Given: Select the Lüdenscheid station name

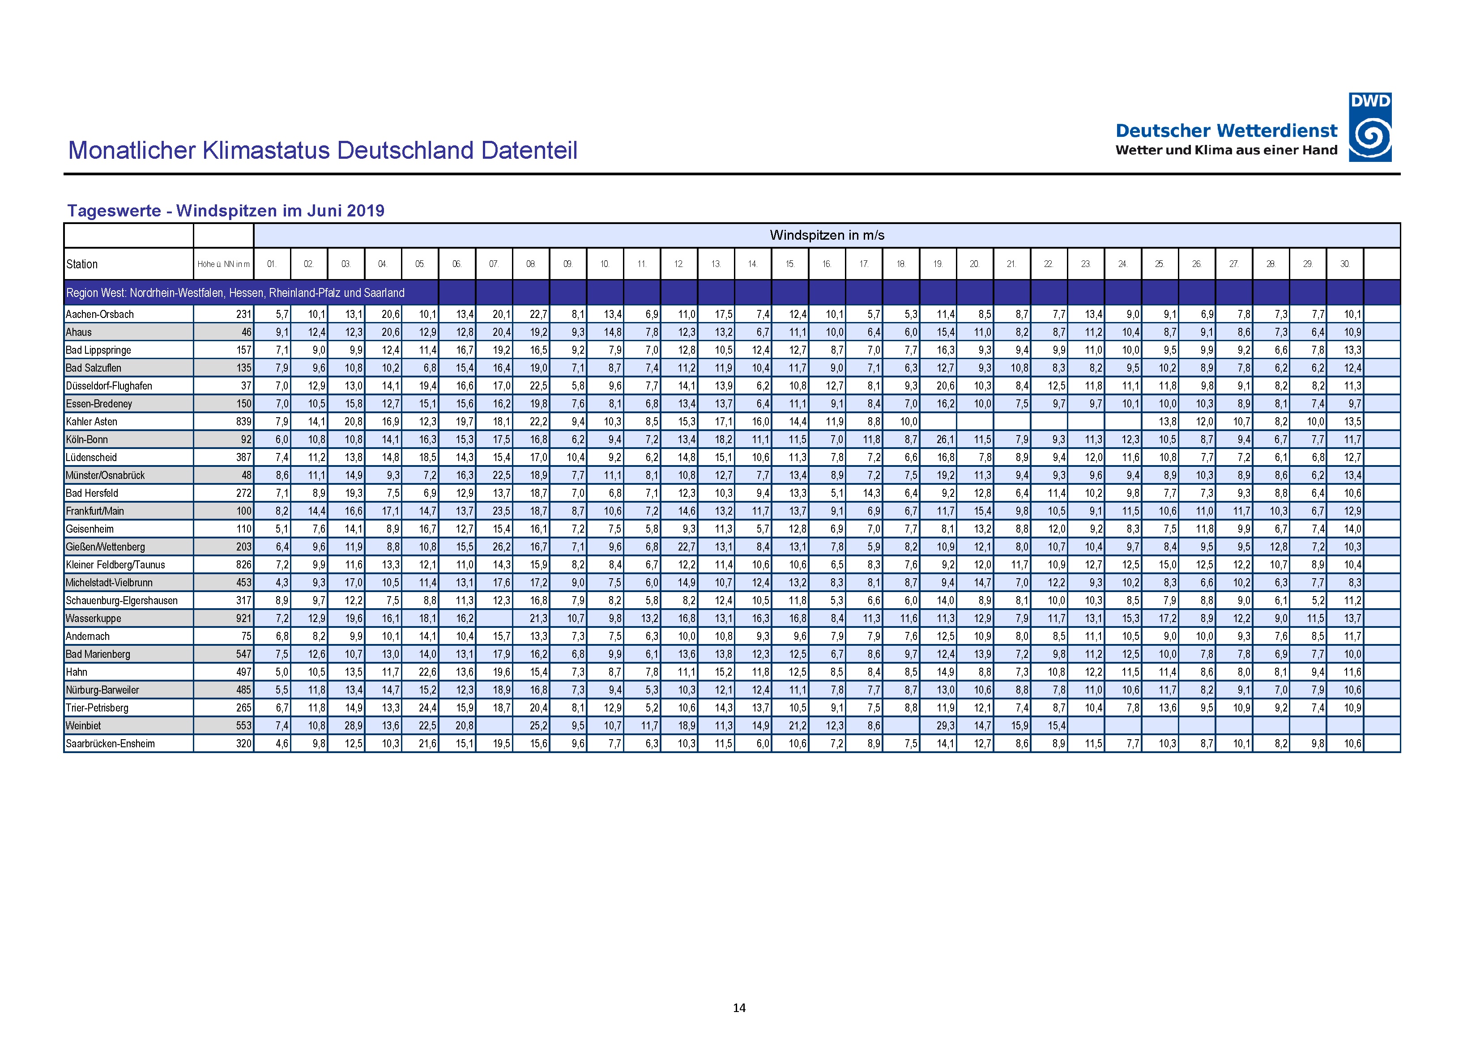Looking at the screenshot, I should pyautogui.click(x=92, y=457).
